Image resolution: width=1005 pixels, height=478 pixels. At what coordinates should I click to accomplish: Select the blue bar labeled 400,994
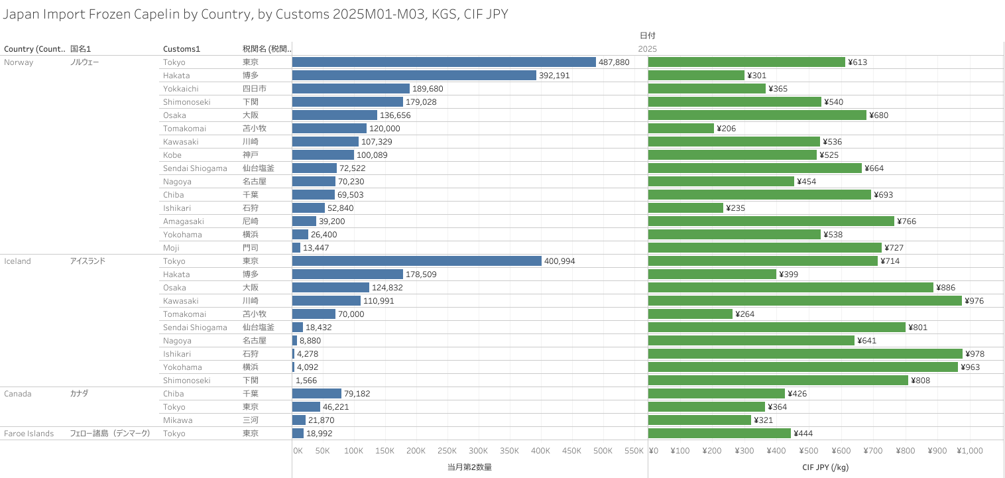tap(416, 261)
